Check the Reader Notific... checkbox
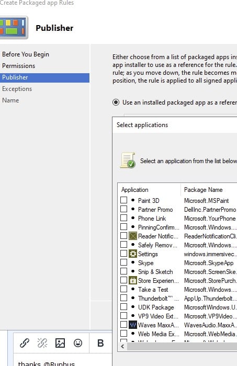Viewport: 237px width, 366px height. (x=124, y=235)
